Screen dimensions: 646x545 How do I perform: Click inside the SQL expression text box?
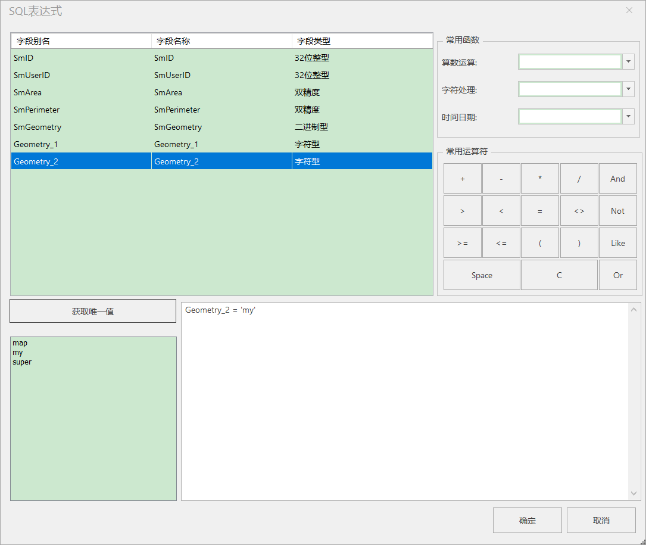coord(405,401)
